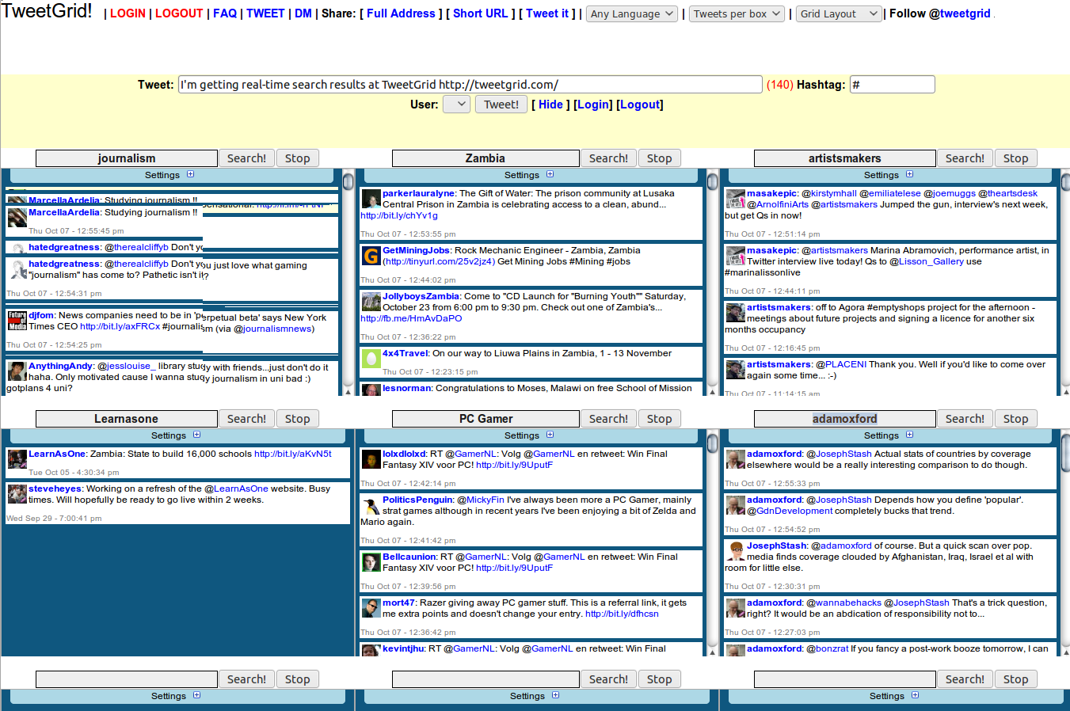The width and height of the screenshot is (1070, 711).
Task: Click Search! button for Zambia box
Action: point(608,158)
